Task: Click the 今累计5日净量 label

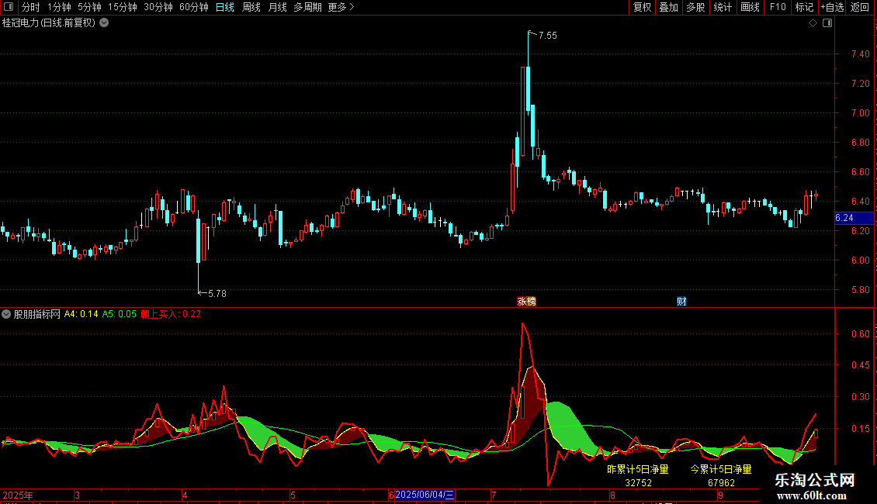Action: point(721,469)
